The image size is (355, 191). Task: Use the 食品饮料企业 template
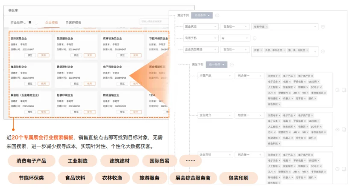pyautogui.click(x=44, y=84)
